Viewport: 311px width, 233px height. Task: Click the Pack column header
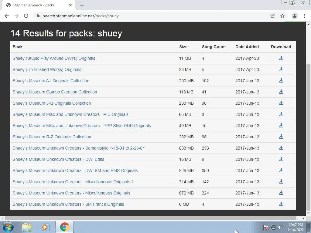[x=17, y=47]
